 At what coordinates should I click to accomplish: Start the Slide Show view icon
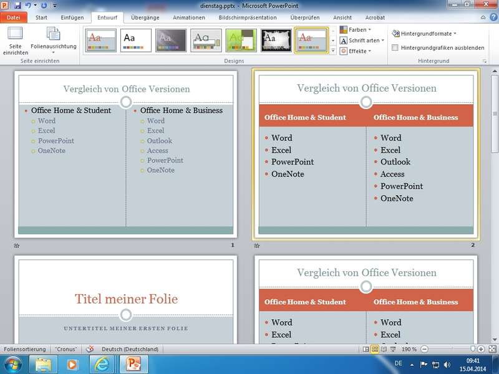[x=393, y=349]
